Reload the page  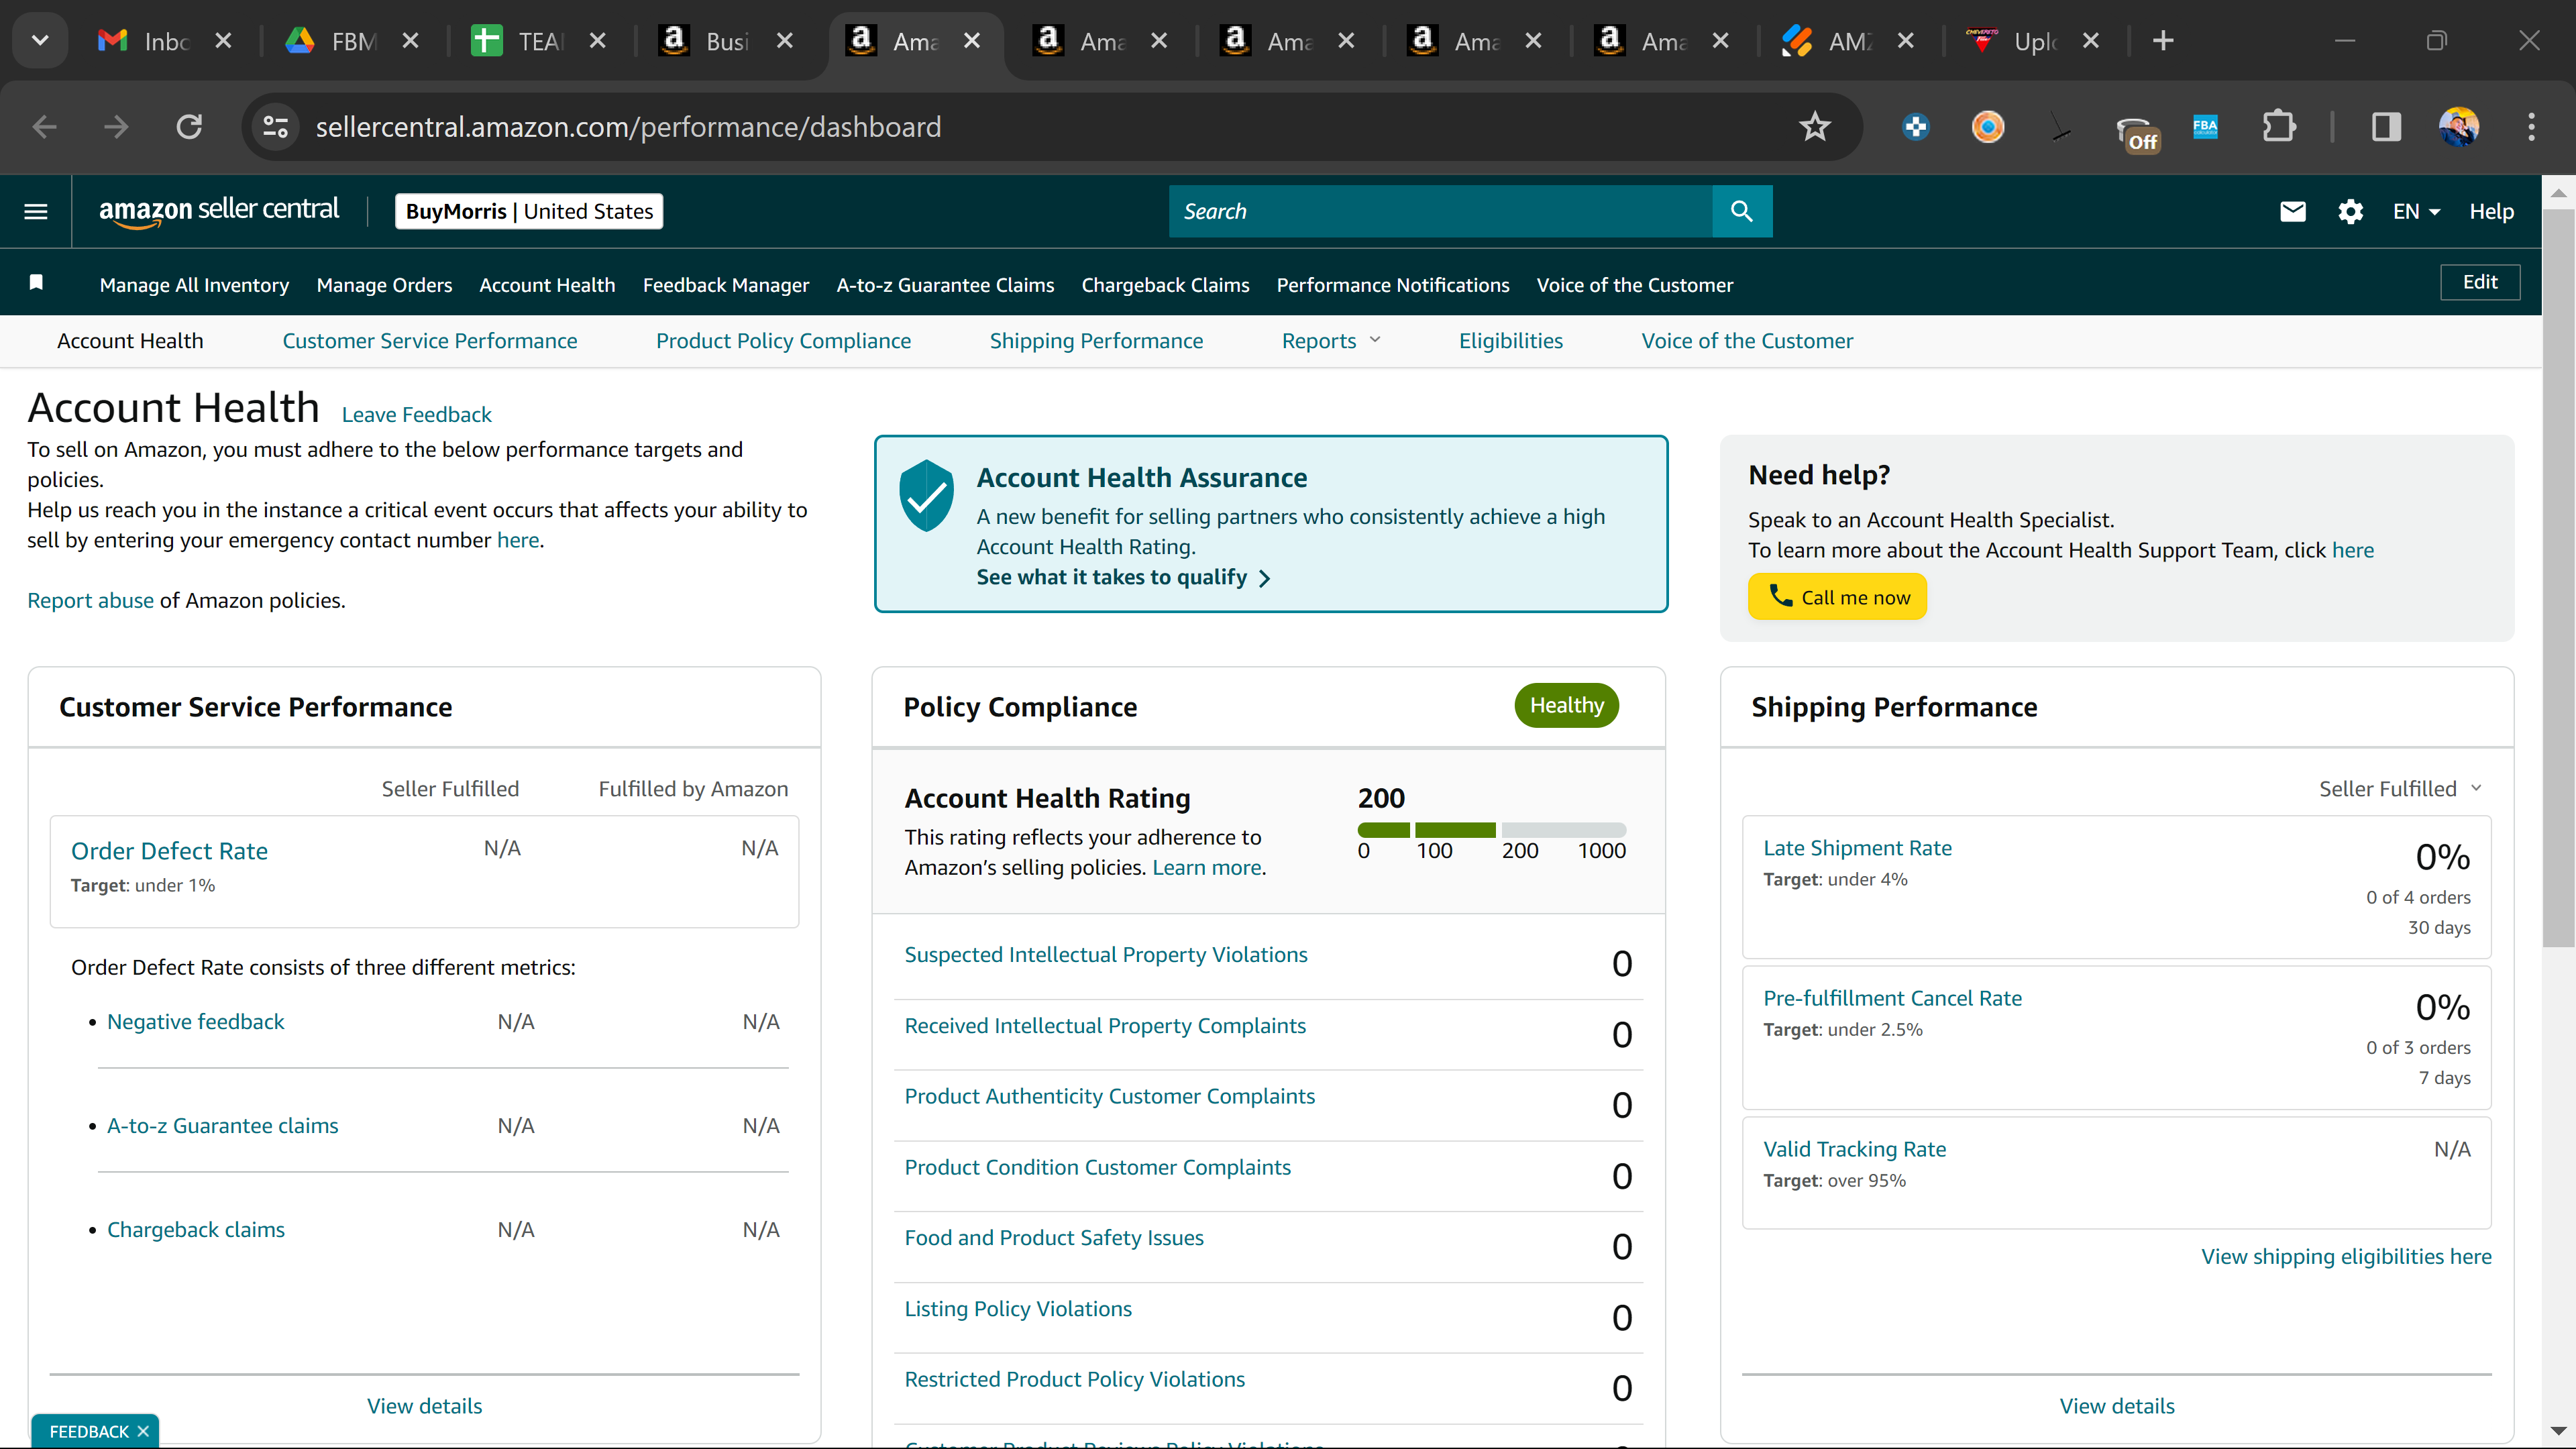(189, 127)
